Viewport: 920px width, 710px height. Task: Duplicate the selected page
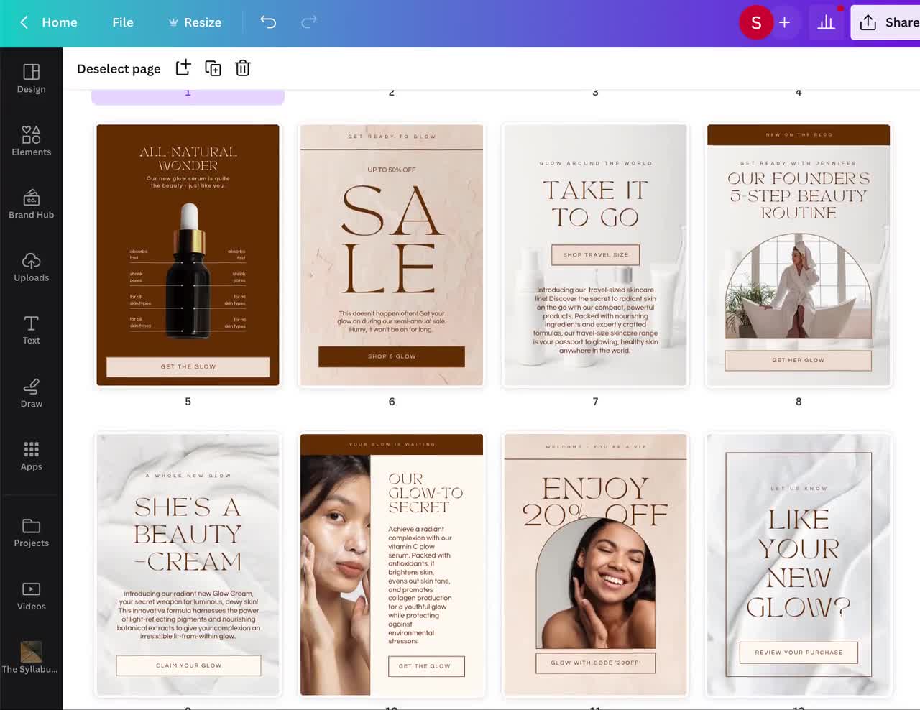[x=213, y=68]
